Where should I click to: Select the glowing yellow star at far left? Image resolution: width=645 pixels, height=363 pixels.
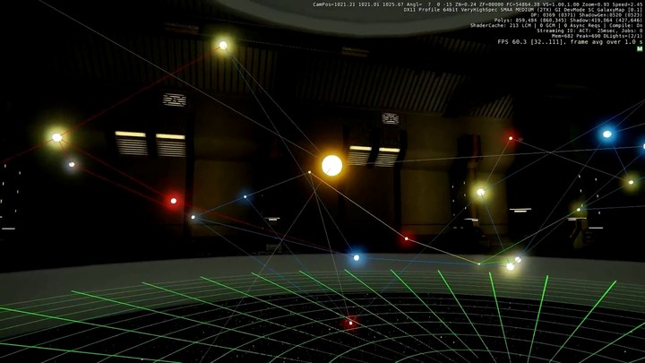click(56, 137)
